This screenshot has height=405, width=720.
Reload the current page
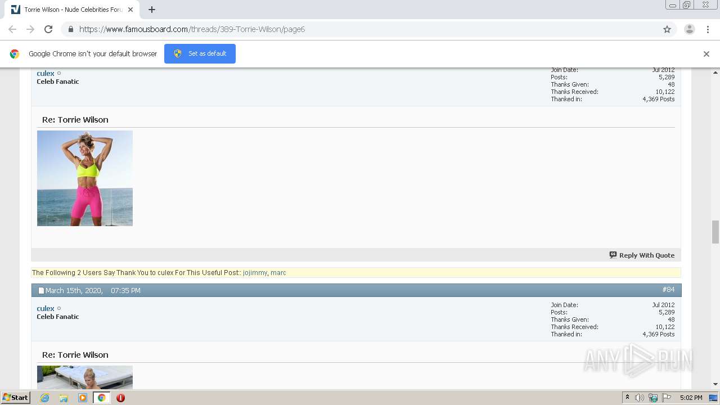[48, 29]
